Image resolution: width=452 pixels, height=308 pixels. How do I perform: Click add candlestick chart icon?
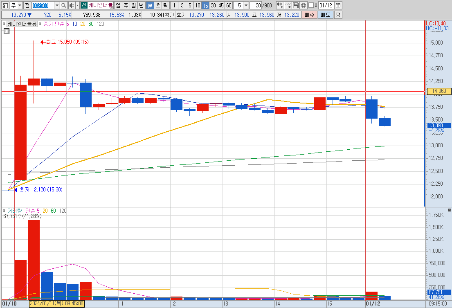pyautogui.click(x=280, y=5)
